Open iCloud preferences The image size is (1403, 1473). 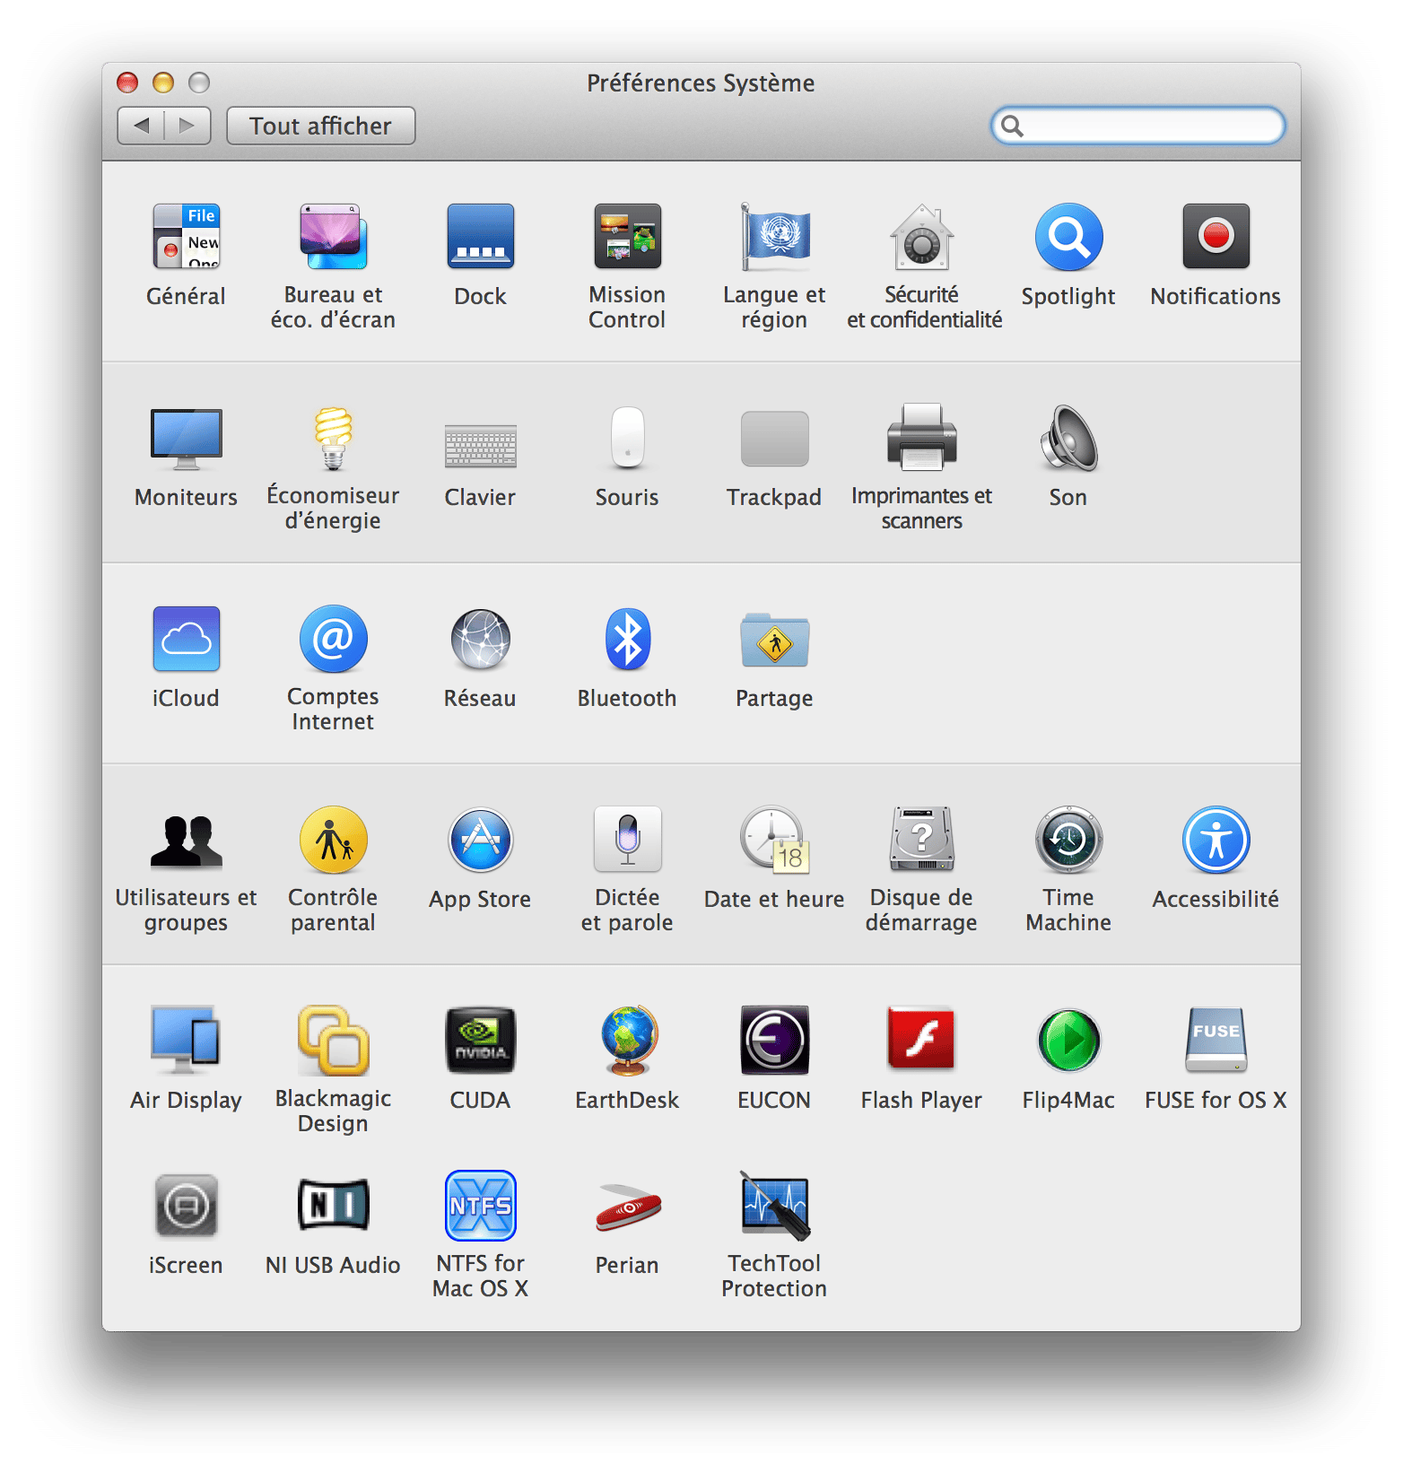(186, 639)
